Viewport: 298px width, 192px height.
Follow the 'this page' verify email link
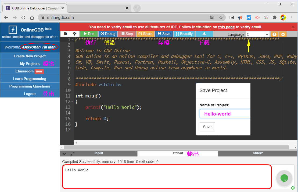tap(226, 27)
